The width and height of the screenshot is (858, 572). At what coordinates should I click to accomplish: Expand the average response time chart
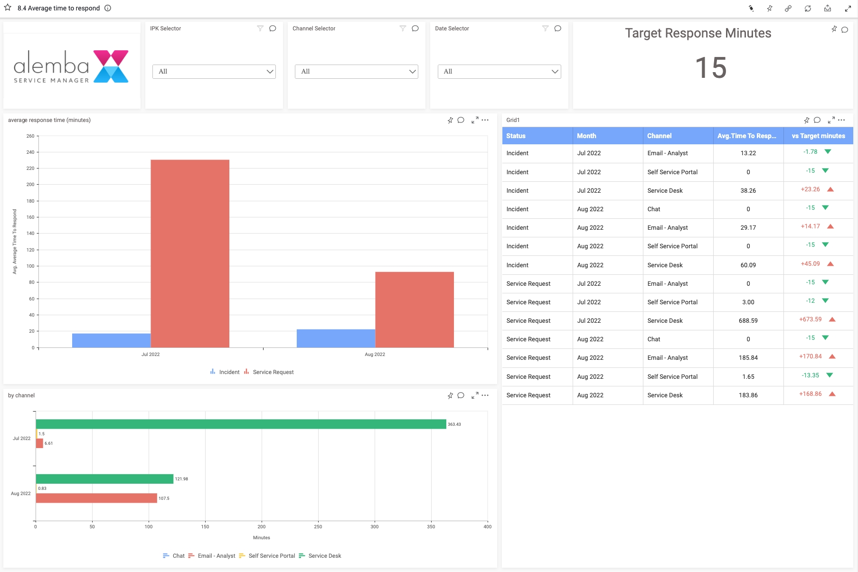pyautogui.click(x=474, y=120)
